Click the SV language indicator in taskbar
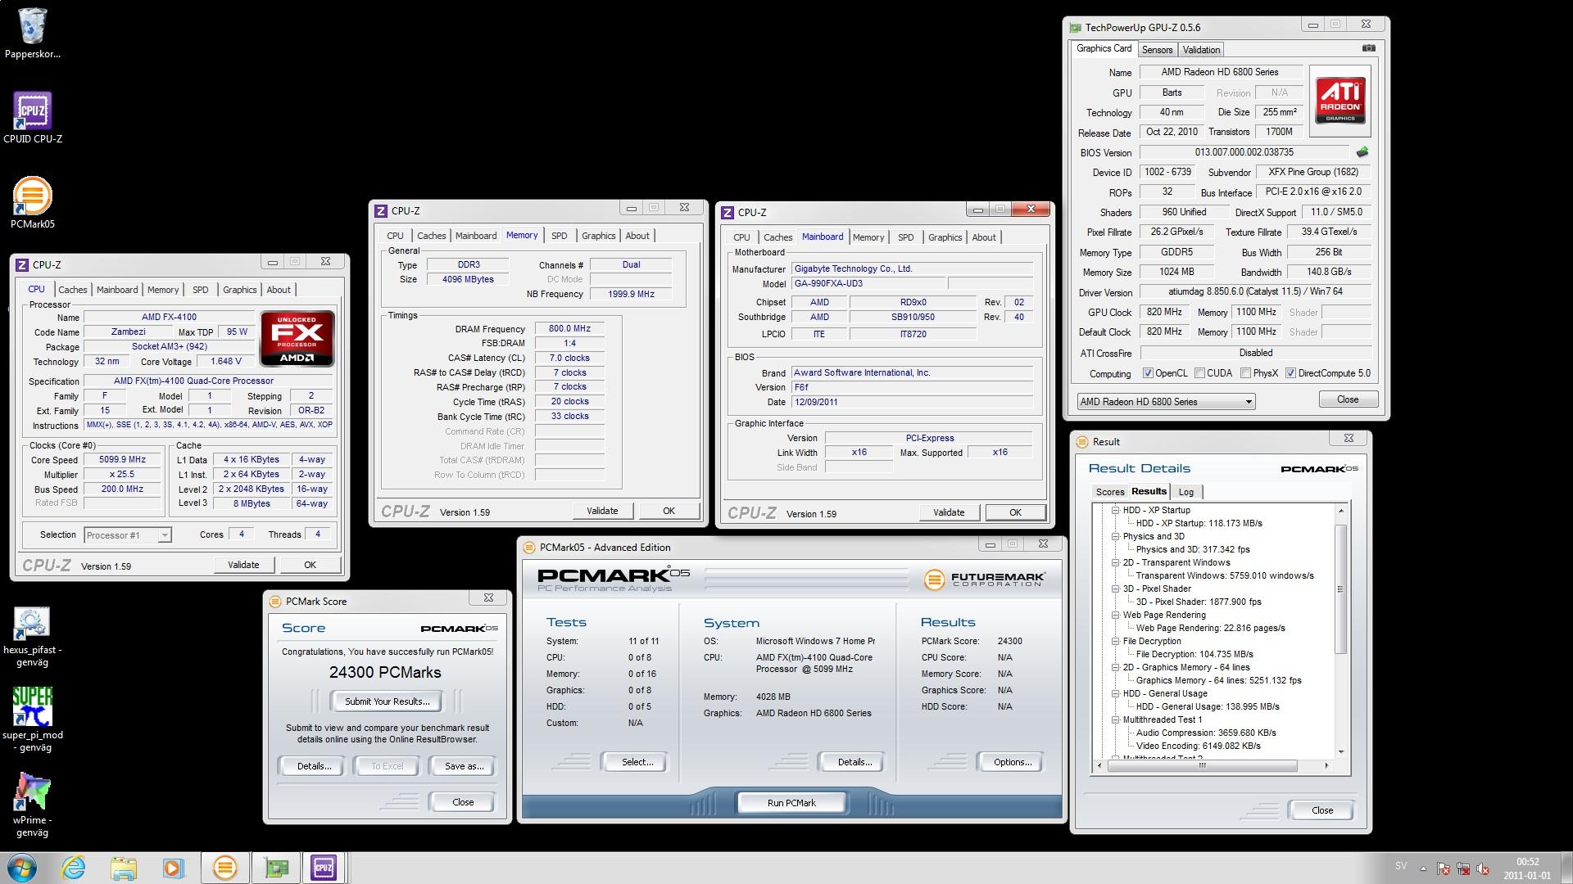The image size is (1573, 884). [x=1400, y=866]
